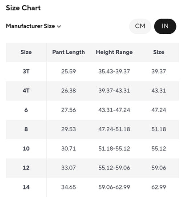Image resolution: width=185 pixels, height=197 pixels.
Task: Click the 47.24-51.18 height range cell
Action: (x=114, y=129)
